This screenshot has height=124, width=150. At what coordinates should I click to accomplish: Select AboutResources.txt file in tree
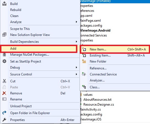pyautogui.click(x=97, y=100)
